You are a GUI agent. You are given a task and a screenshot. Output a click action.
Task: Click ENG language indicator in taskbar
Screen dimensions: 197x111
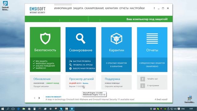coord(183,109)
